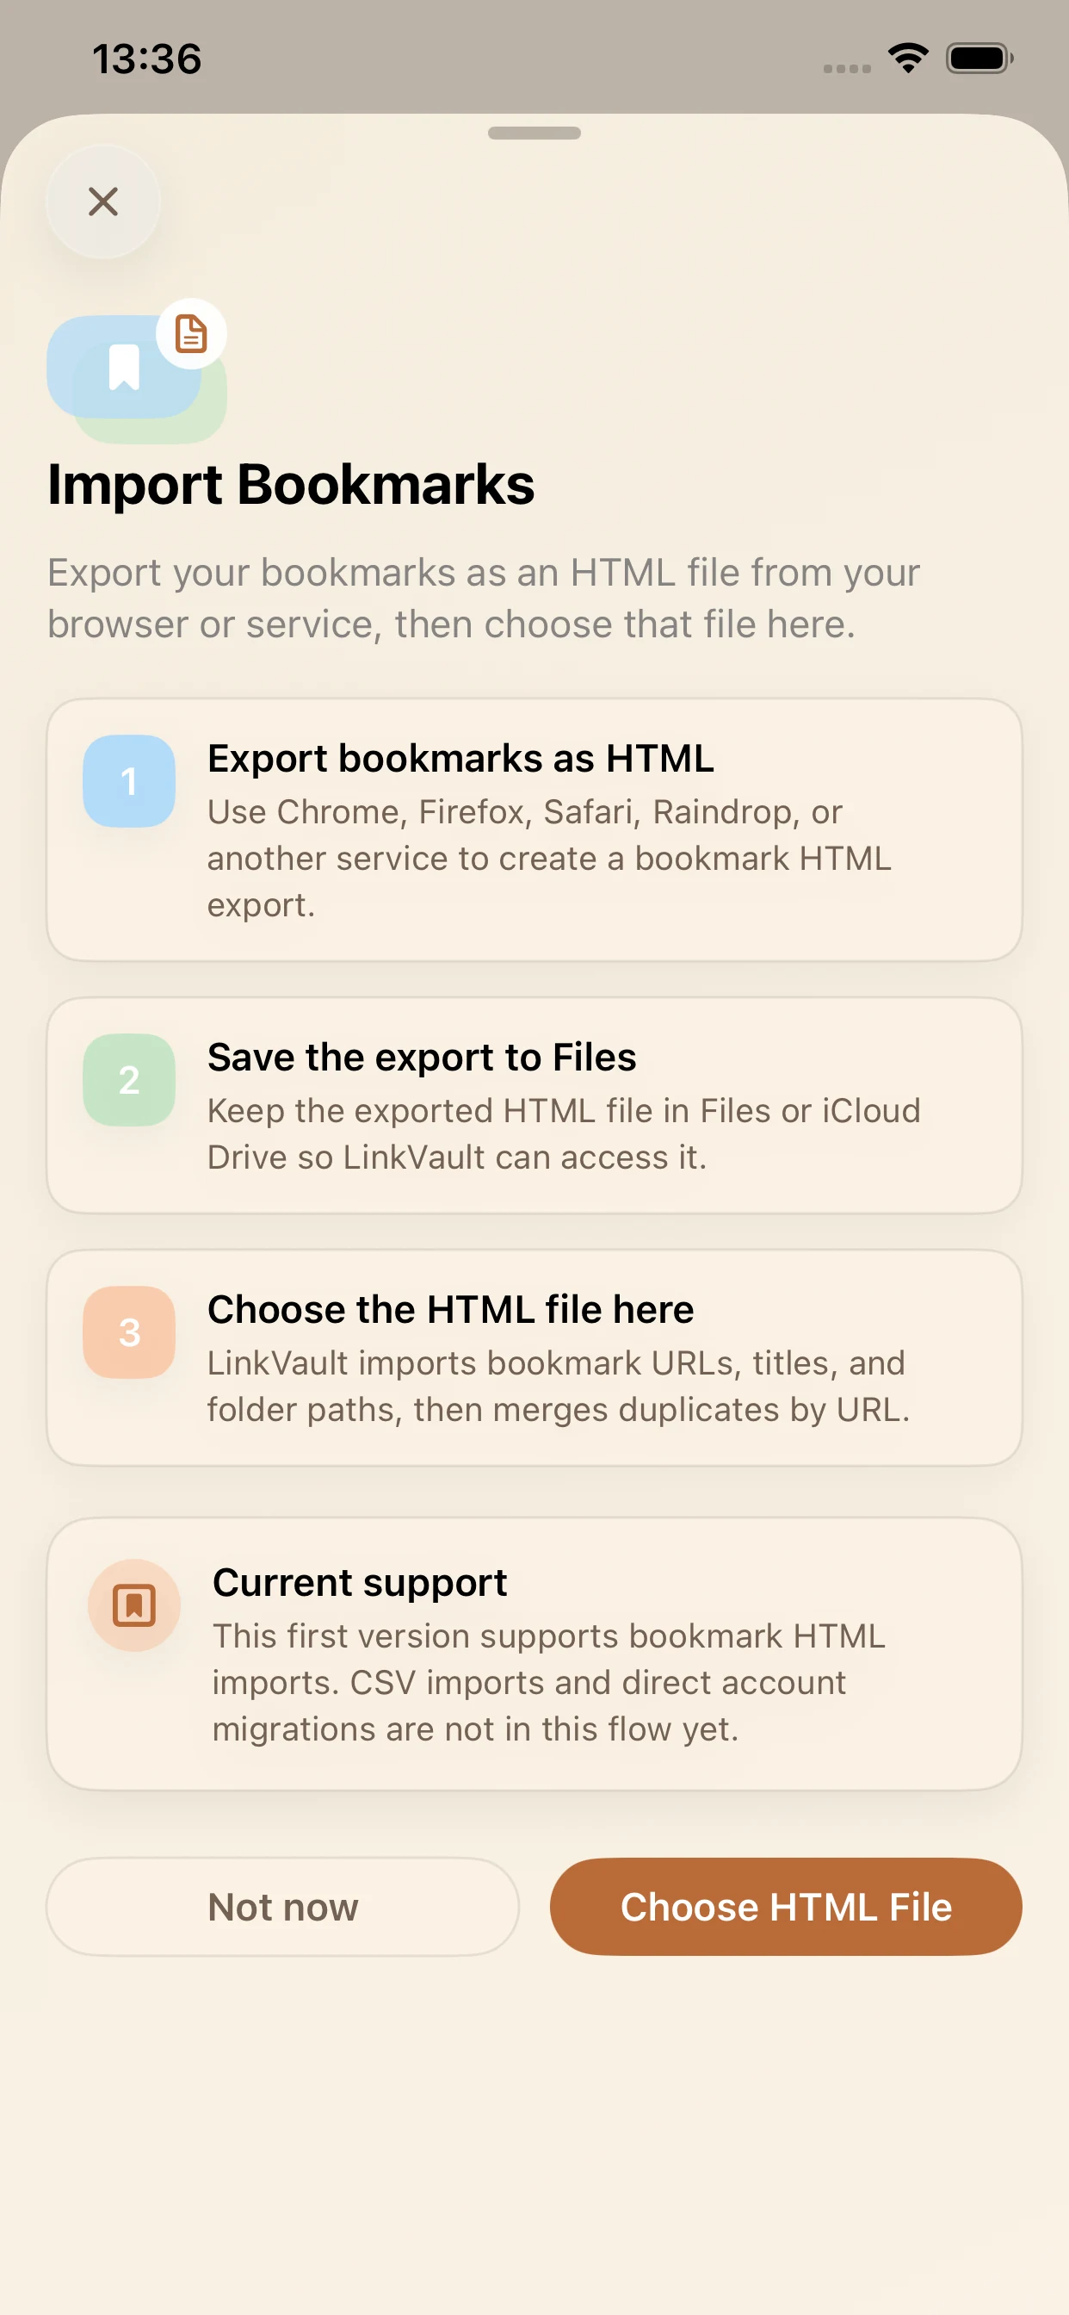Tap the battery indicator in the status bar

point(979,58)
